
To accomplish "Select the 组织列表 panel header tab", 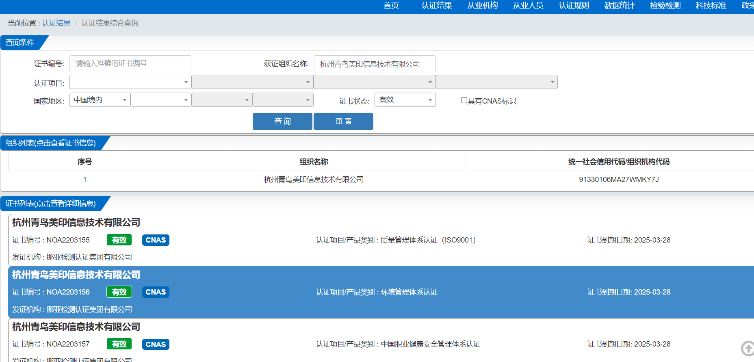I will point(51,143).
